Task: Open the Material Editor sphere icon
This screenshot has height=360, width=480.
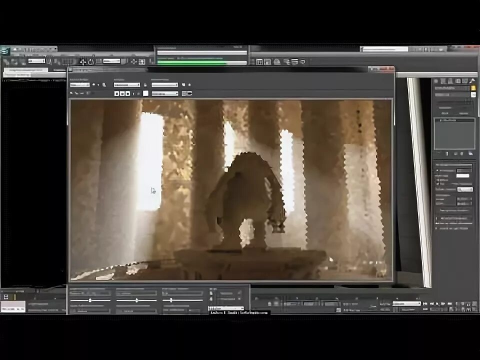Action: click(x=276, y=62)
